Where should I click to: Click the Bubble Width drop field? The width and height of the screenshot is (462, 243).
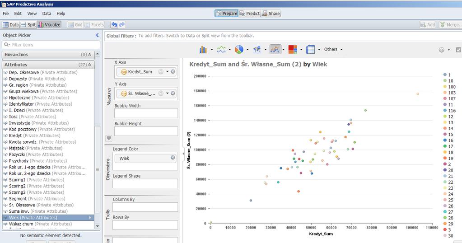146,113
